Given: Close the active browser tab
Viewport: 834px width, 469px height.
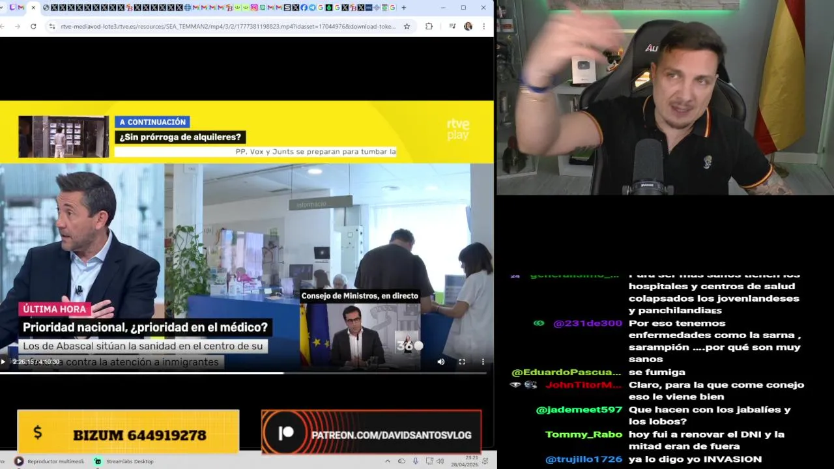Looking at the screenshot, I should (33, 7).
